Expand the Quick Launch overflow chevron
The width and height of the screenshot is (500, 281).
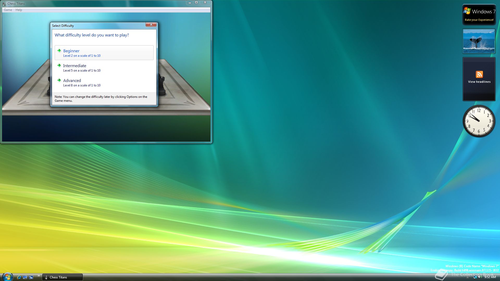39,276
